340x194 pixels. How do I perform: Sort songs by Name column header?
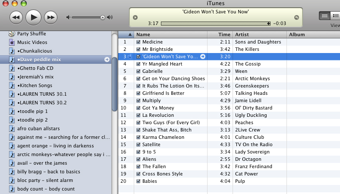coord(171,34)
